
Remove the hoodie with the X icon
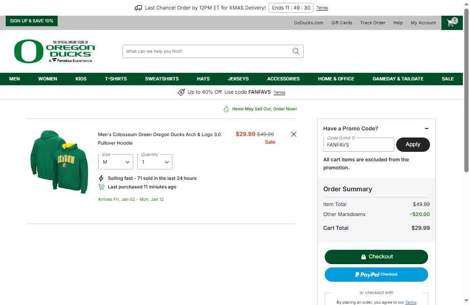click(x=294, y=134)
